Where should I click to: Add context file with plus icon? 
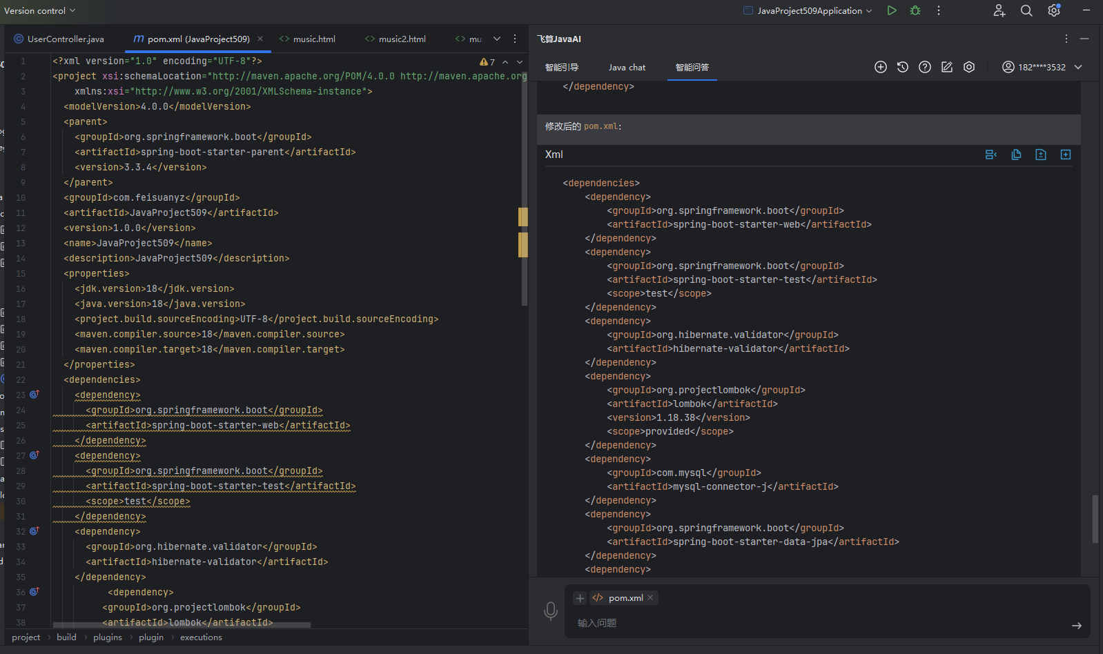(580, 598)
